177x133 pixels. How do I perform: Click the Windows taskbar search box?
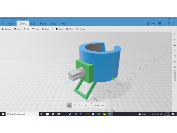[x=23, y=114]
